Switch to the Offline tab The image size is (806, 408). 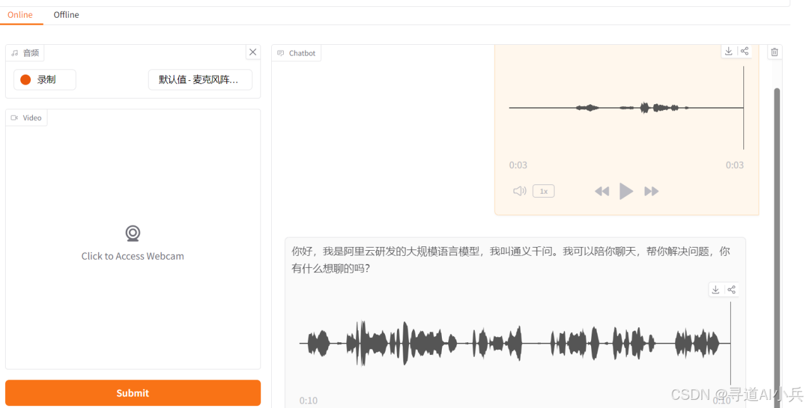click(66, 15)
